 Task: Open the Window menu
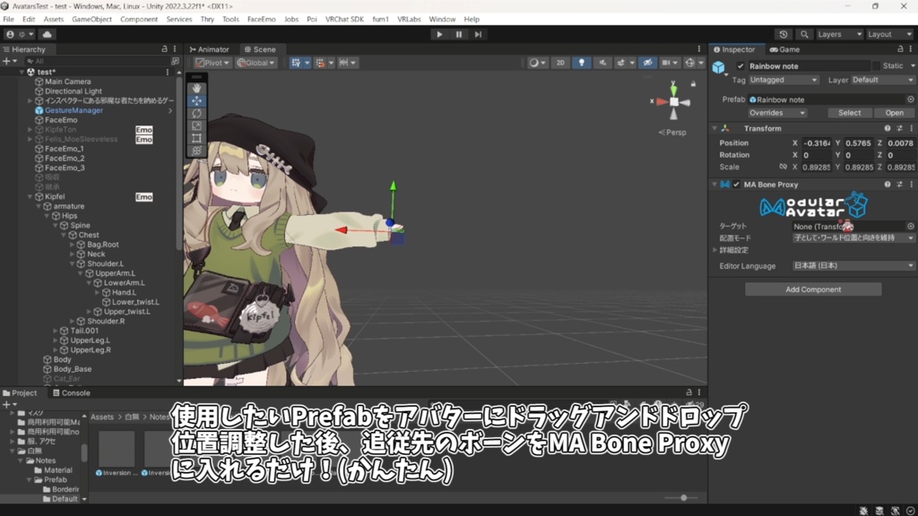442,20
